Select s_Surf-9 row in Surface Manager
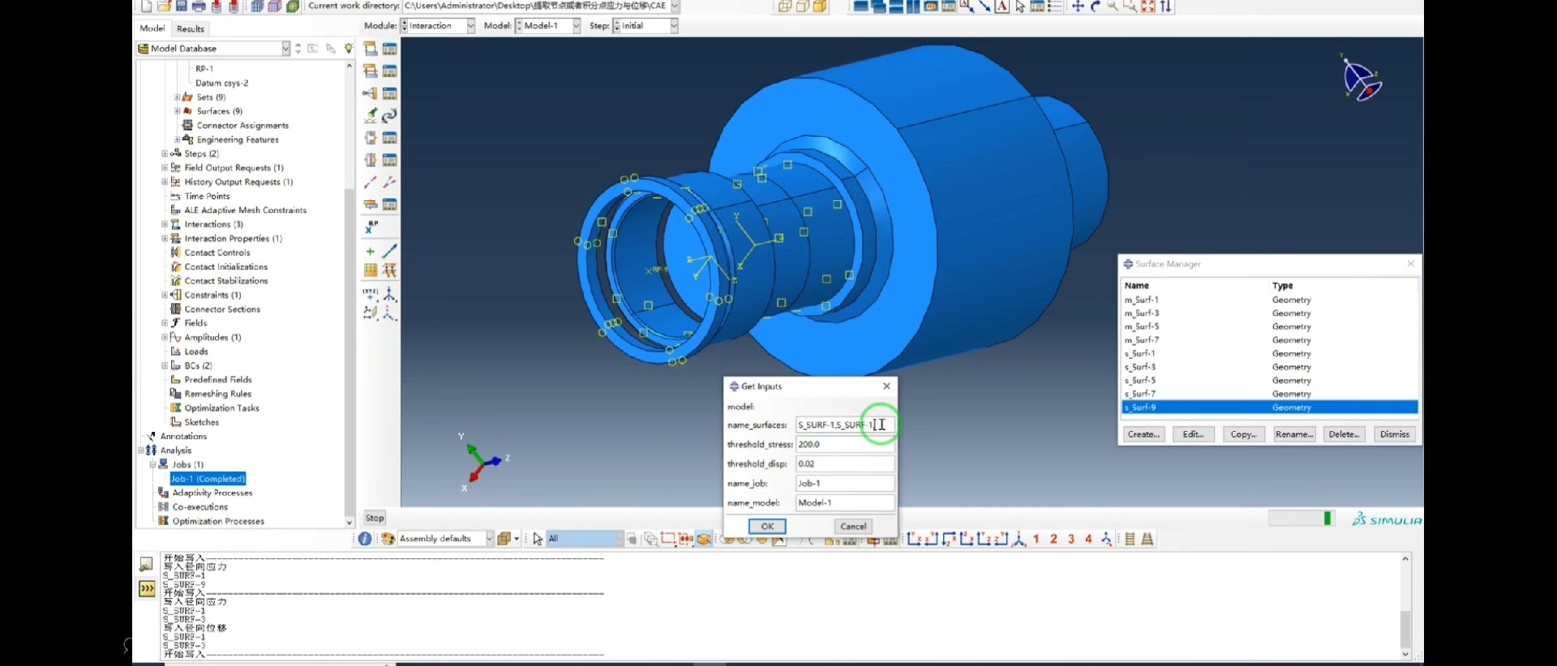Viewport: 1557px width, 666px height. 1270,408
